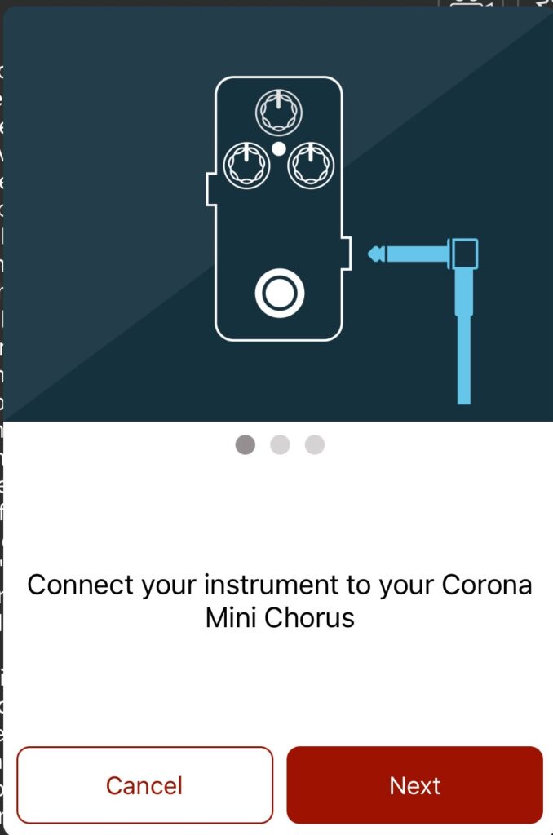The image size is (553, 835).
Task: Tap the round footswitch on the pedal
Action: pos(280,294)
